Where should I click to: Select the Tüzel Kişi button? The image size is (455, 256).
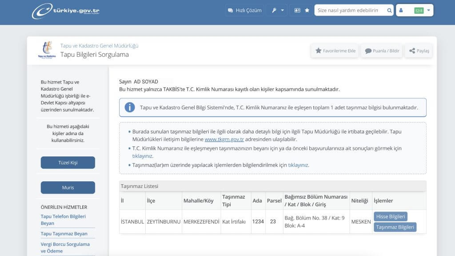pos(68,163)
